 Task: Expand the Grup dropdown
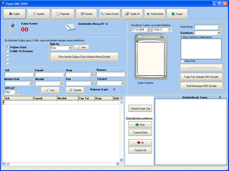tap(92, 74)
